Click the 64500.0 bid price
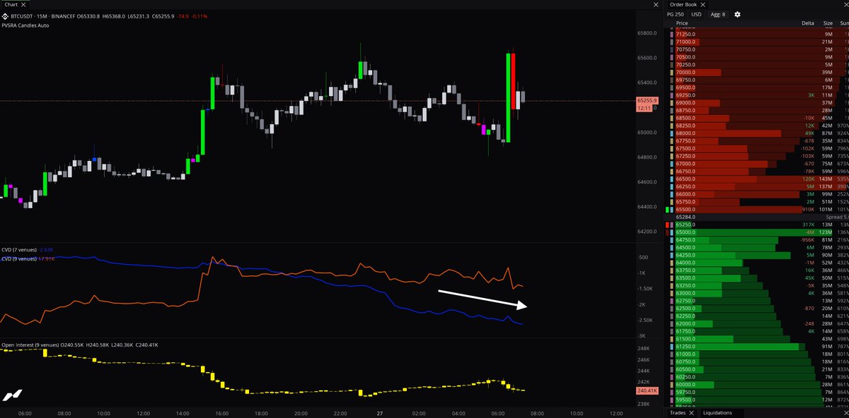This screenshot has height=418, width=849. (x=686, y=247)
